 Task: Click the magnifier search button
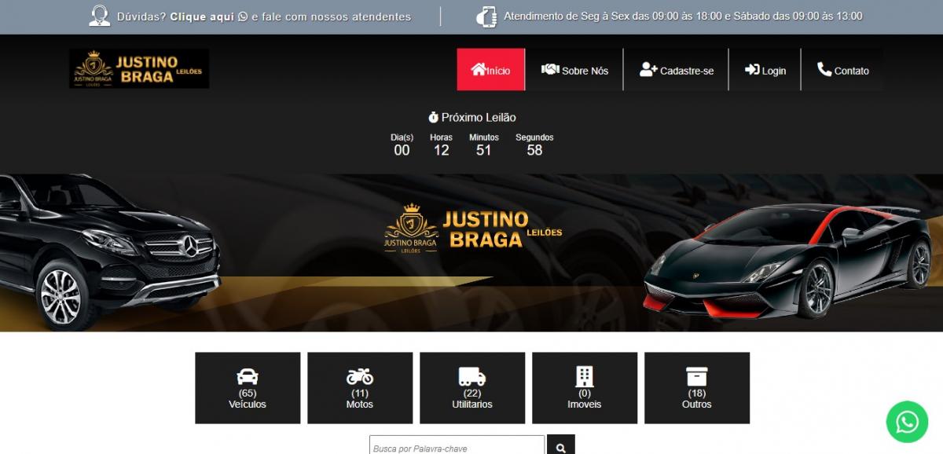(561, 446)
